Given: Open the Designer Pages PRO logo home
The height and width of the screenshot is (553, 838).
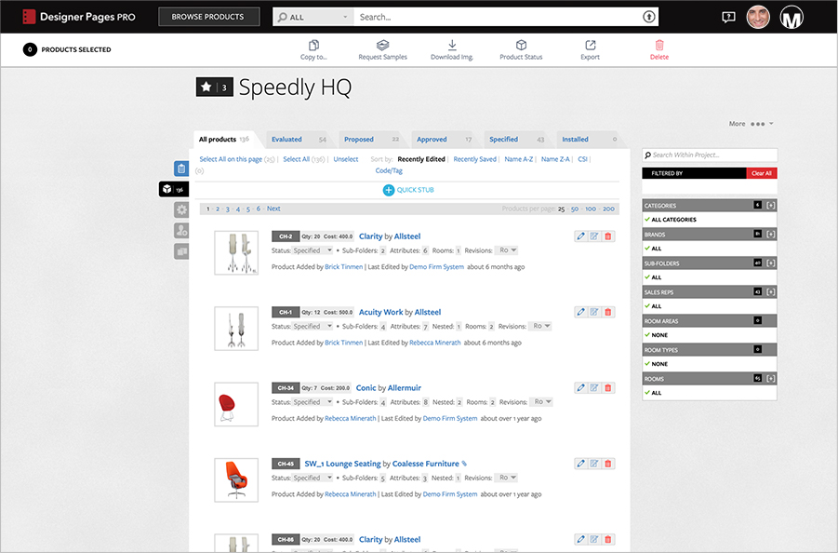Looking at the screenshot, I should tap(78, 17).
